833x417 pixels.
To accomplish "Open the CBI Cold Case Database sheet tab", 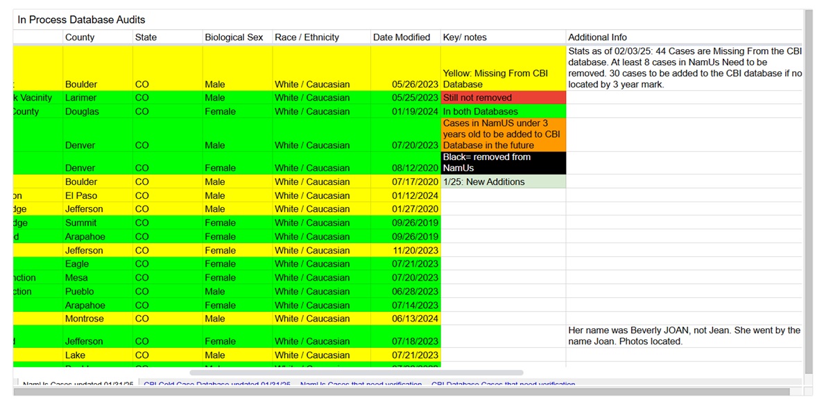I will (216, 384).
